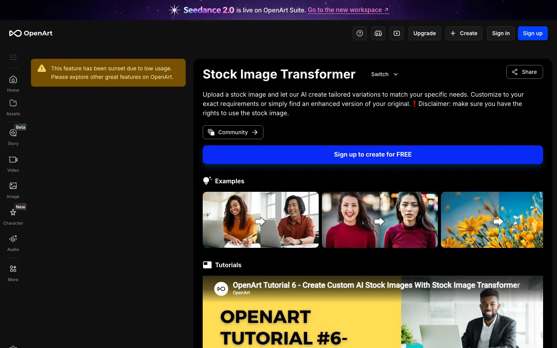The image size is (557, 348).
Task: Follow the 'Go to the new workspace' link
Action: (x=348, y=10)
